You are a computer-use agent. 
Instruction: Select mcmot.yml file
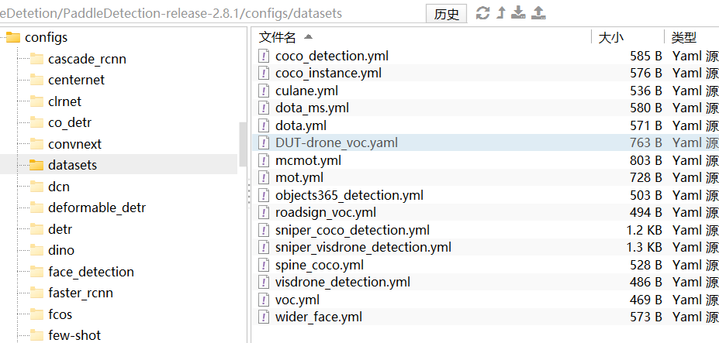tap(308, 160)
